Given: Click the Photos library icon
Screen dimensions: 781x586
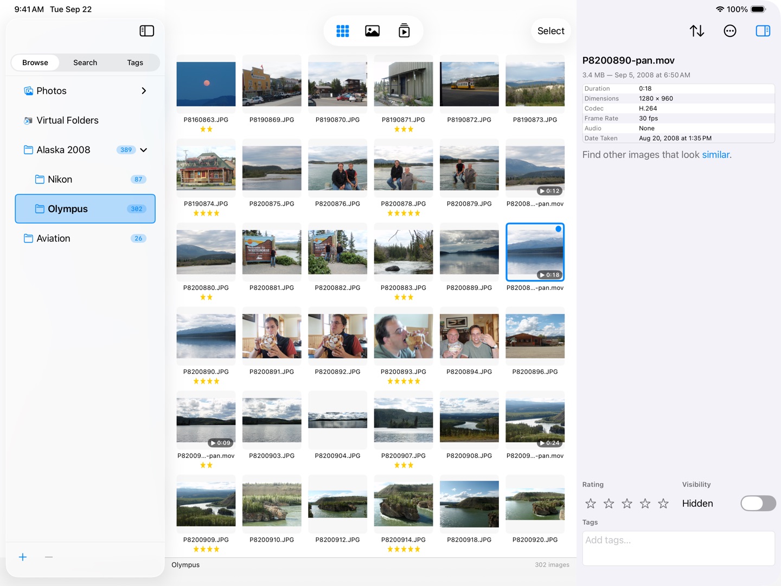Looking at the screenshot, I should tap(28, 91).
